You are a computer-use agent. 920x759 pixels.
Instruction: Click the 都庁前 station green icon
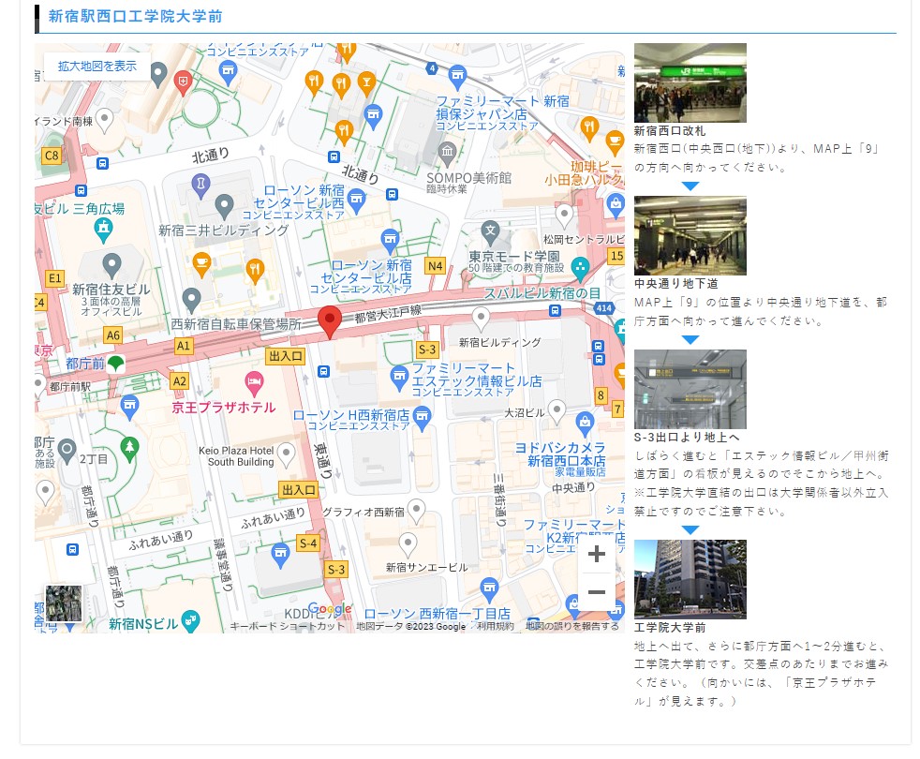pyautogui.click(x=114, y=364)
